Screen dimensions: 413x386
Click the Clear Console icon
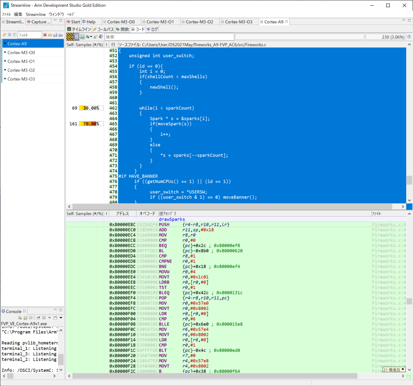pos(20,318)
